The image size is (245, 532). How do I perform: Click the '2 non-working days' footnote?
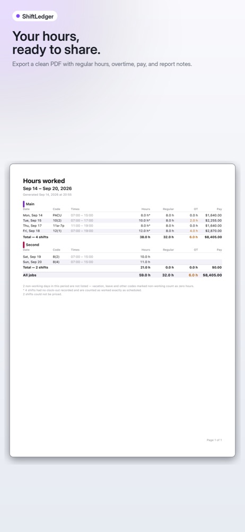[x=109, y=286]
